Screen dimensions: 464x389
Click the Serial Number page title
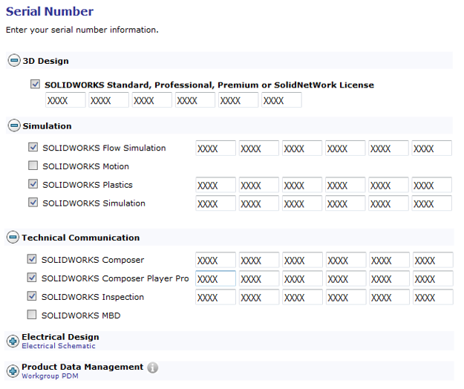[50, 11]
